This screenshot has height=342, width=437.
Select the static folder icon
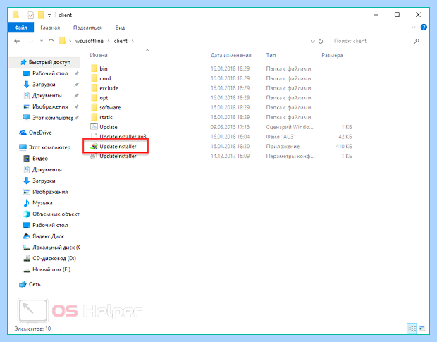(x=94, y=117)
